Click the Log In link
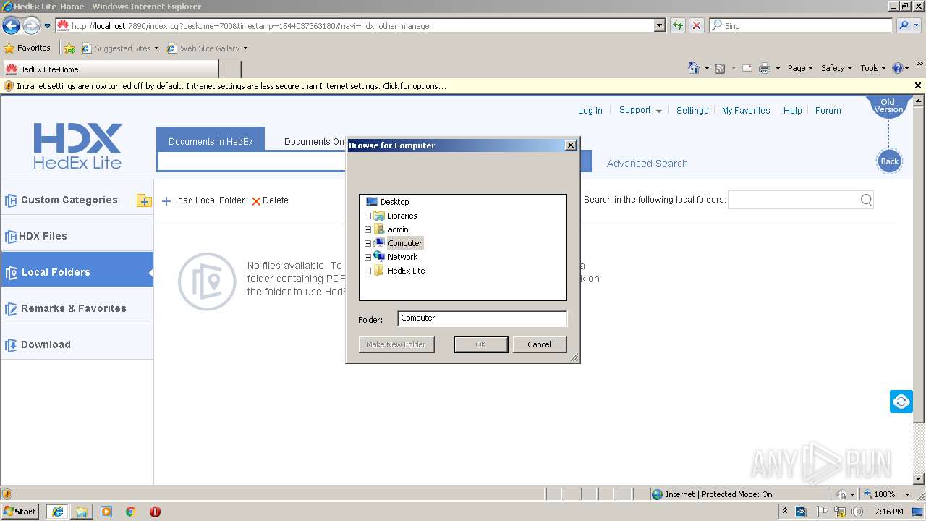Image resolution: width=926 pixels, height=521 pixels. click(x=590, y=111)
